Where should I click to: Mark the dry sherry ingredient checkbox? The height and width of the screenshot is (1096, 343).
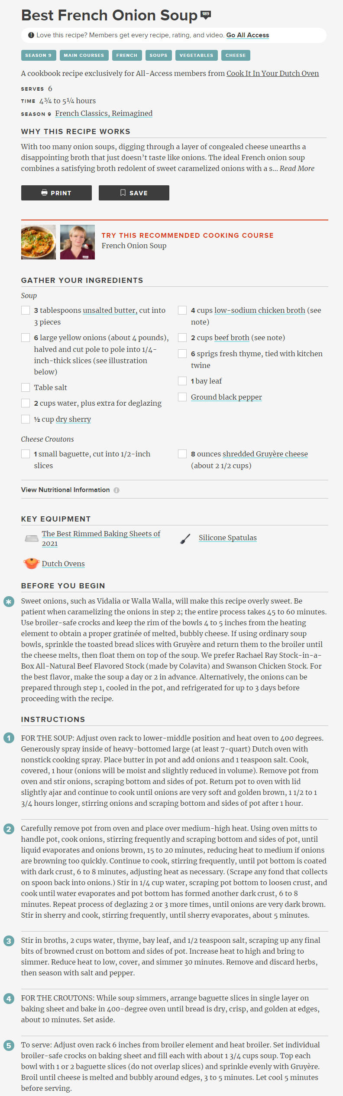tap(26, 419)
